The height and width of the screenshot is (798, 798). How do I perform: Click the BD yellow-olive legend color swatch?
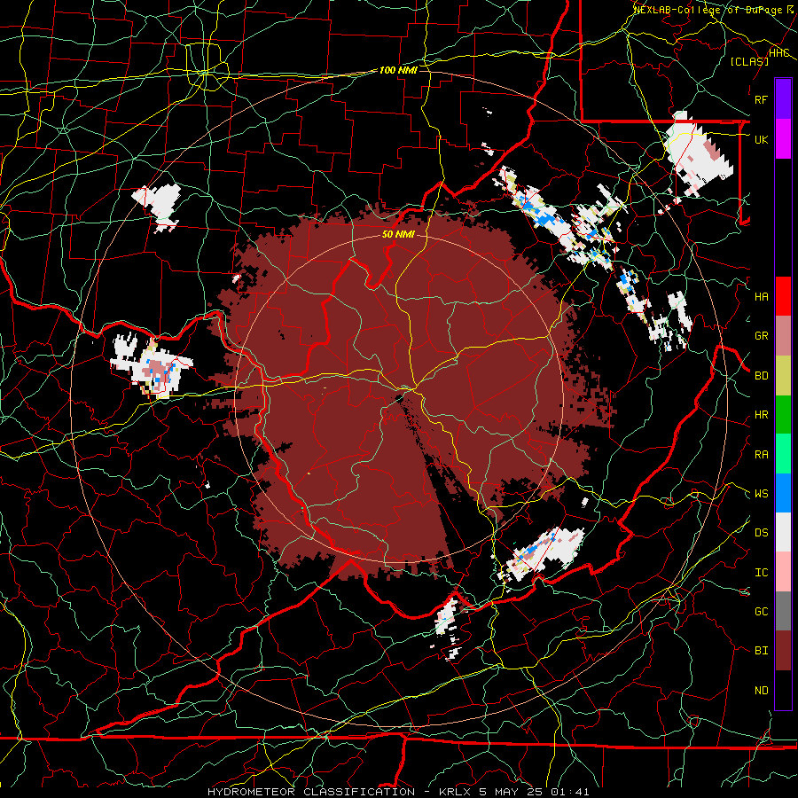pos(783,375)
